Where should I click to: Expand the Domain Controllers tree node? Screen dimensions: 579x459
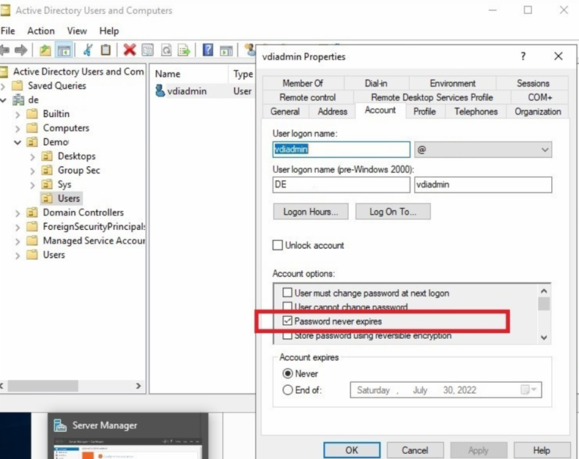coord(18,212)
